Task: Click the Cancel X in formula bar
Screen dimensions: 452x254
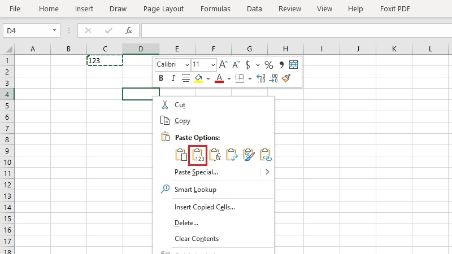Action: click(x=88, y=30)
